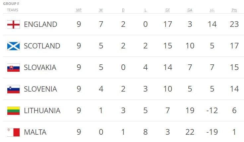Sort table by GA column header
Image resolution: width=244 pixels, height=142 pixels.
coord(190,10)
